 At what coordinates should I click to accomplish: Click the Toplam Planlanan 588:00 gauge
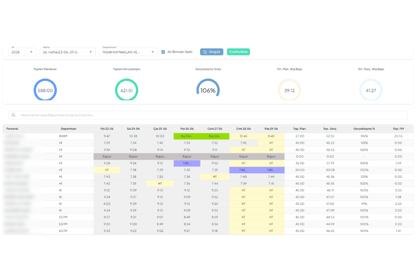(x=45, y=90)
